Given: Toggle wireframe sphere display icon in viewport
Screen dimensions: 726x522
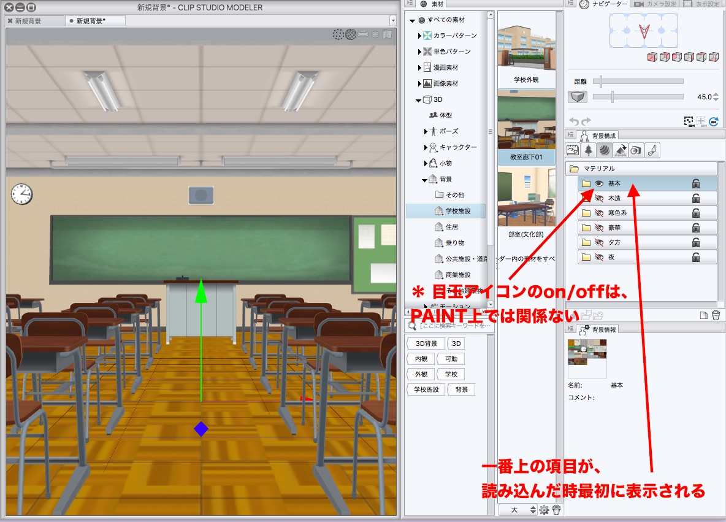Looking at the screenshot, I should click(351, 34).
